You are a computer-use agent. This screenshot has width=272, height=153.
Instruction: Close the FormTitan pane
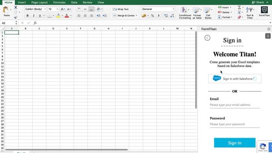(269, 29)
